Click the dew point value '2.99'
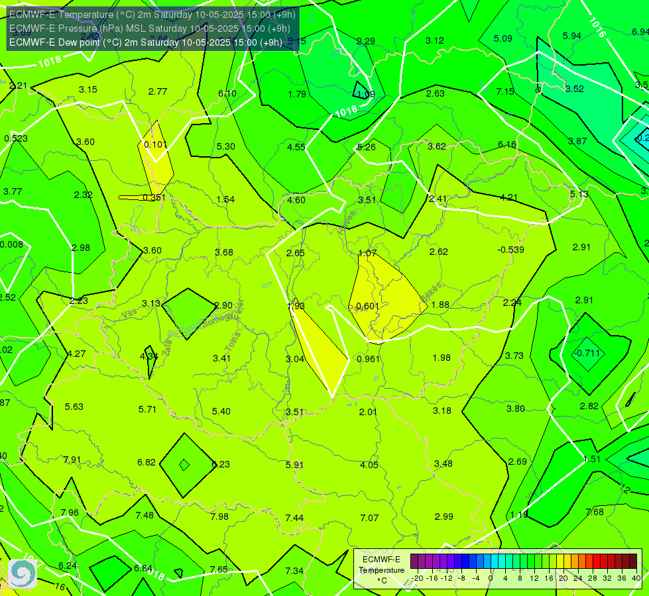Viewport: 649px width, 596px height. (443, 517)
